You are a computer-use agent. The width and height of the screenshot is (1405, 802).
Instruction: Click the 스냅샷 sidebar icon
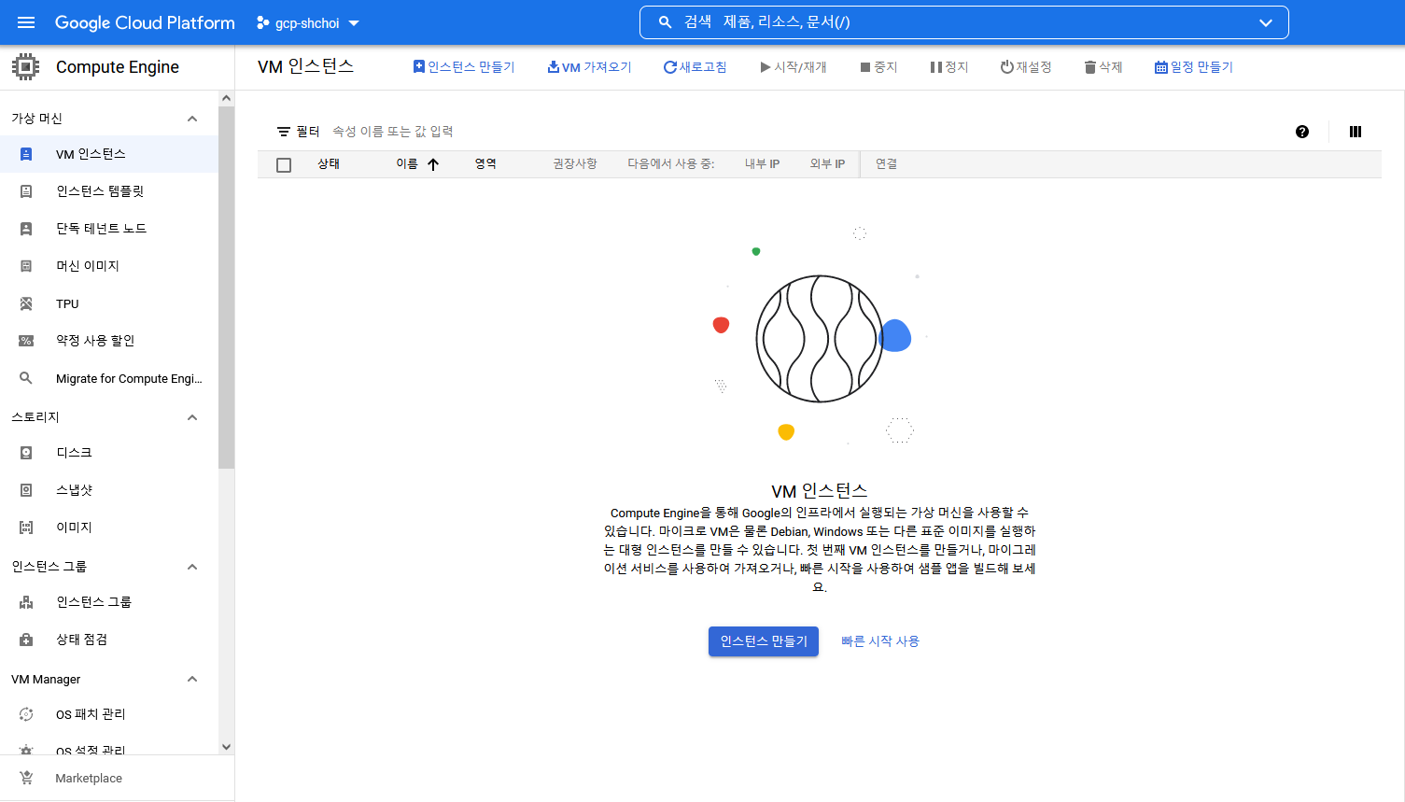[x=26, y=490]
